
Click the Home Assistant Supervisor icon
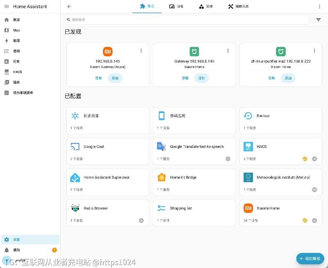[x=75, y=177]
